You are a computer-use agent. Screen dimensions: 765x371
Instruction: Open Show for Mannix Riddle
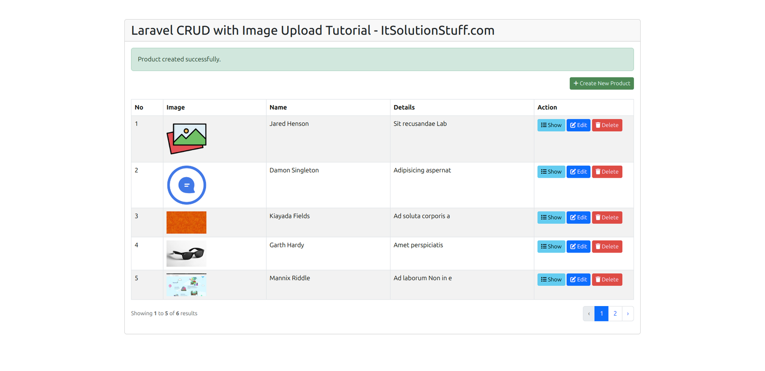click(551, 280)
